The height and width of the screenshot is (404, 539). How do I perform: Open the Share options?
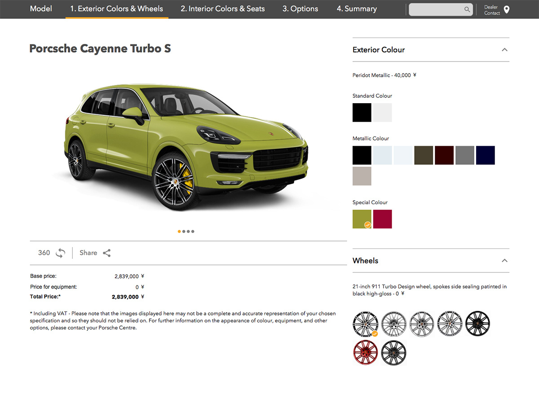(106, 253)
